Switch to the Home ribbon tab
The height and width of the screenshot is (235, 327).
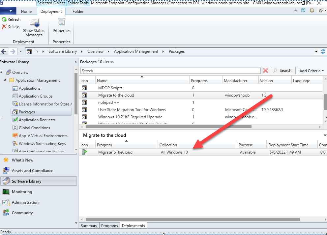26,12
